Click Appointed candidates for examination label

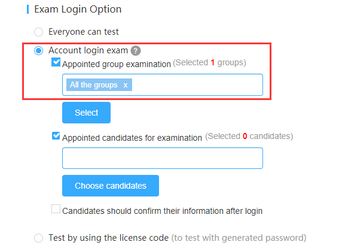132,138
